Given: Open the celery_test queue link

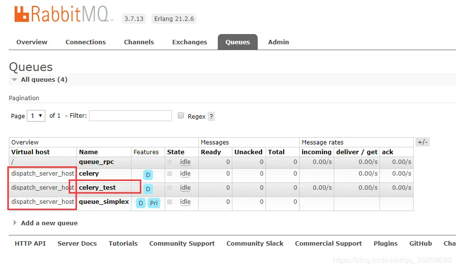Looking at the screenshot, I should coord(97,188).
